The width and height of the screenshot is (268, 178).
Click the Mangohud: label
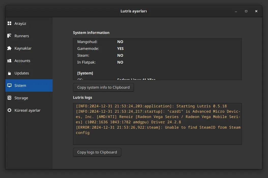pyautogui.click(x=87, y=42)
